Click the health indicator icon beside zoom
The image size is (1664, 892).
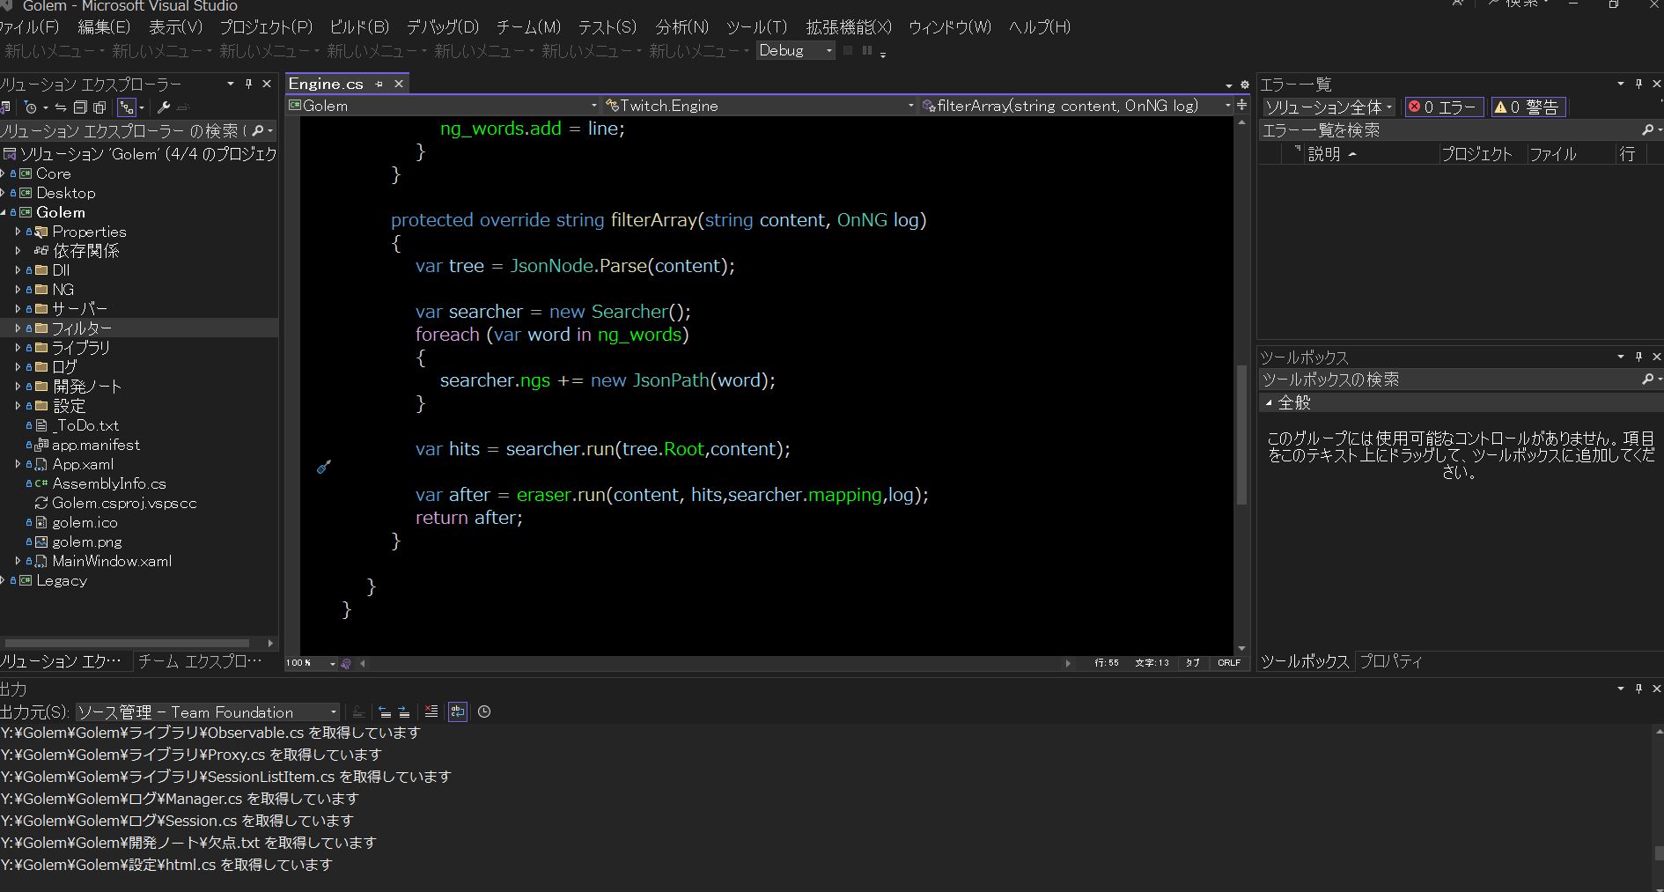(x=346, y=663)
